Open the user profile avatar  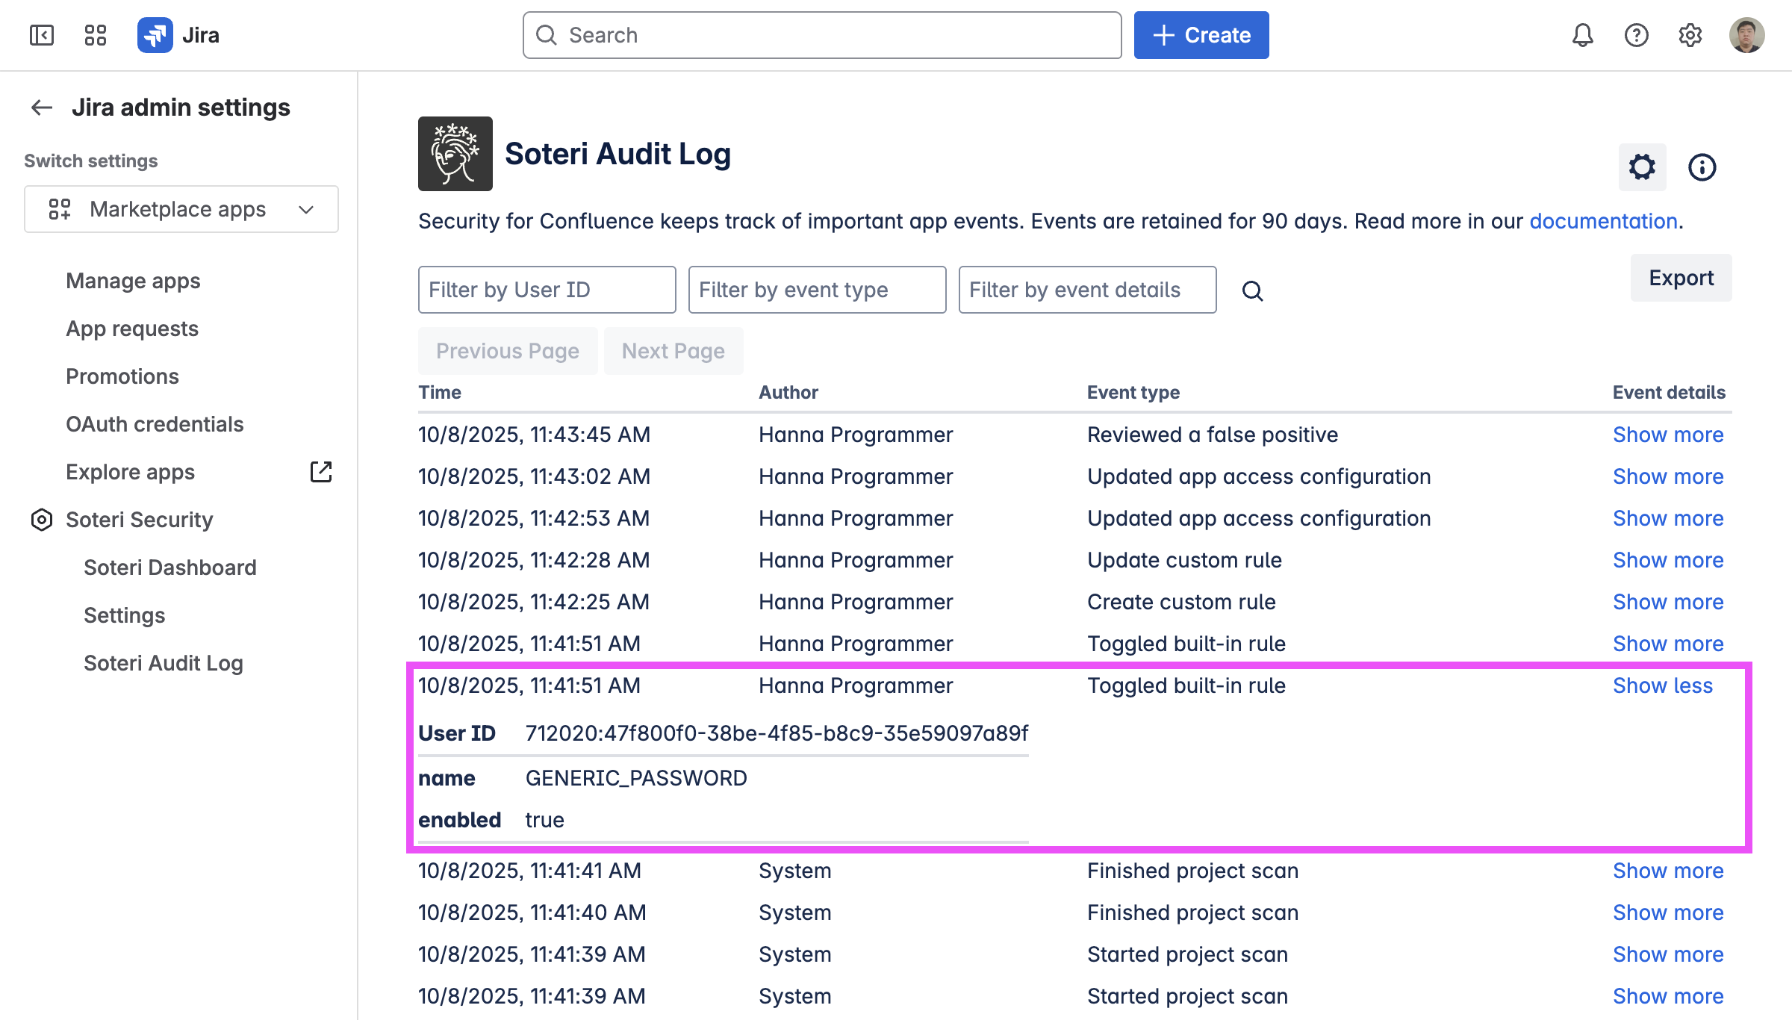[1746, 35]
